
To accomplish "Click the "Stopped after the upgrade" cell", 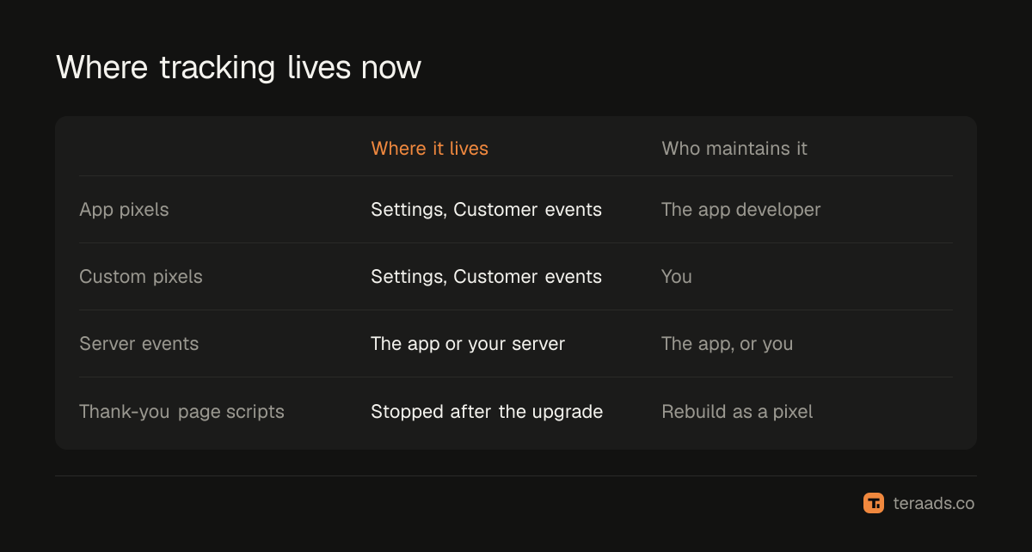I will (x=487, y=412).
